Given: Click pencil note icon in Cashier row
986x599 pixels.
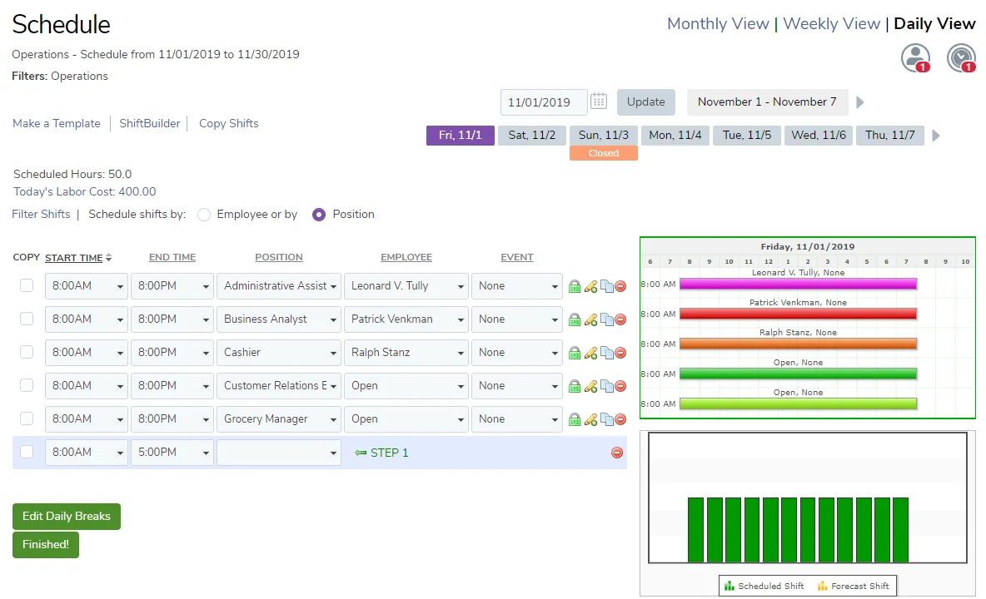Looking at the screenshot, I should click(x=590, y=353).
